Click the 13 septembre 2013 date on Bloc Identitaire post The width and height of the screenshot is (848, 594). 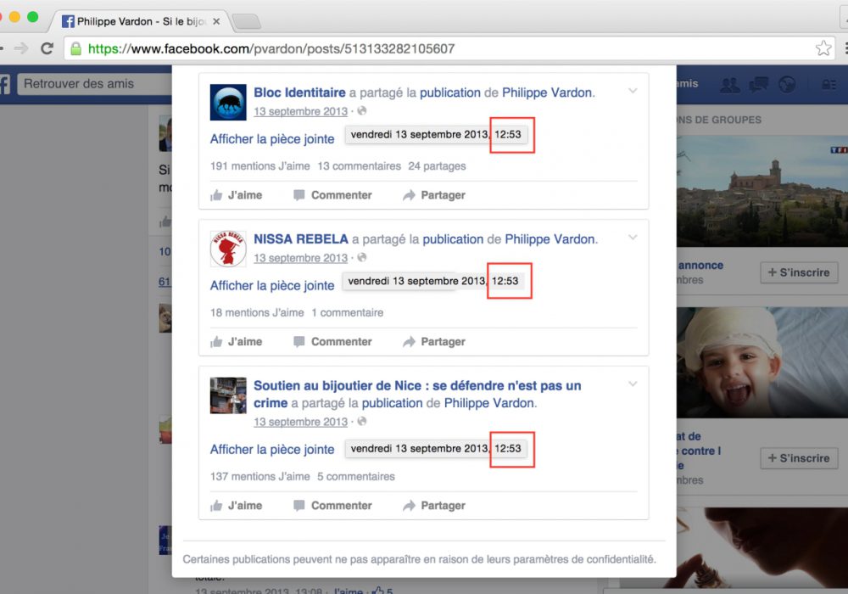click(301, 111)
